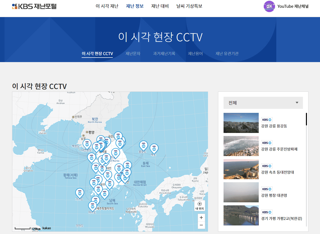Open the 과거재난기록 tab
This screenshot has height=234, width=320.
tap(164, 54)
